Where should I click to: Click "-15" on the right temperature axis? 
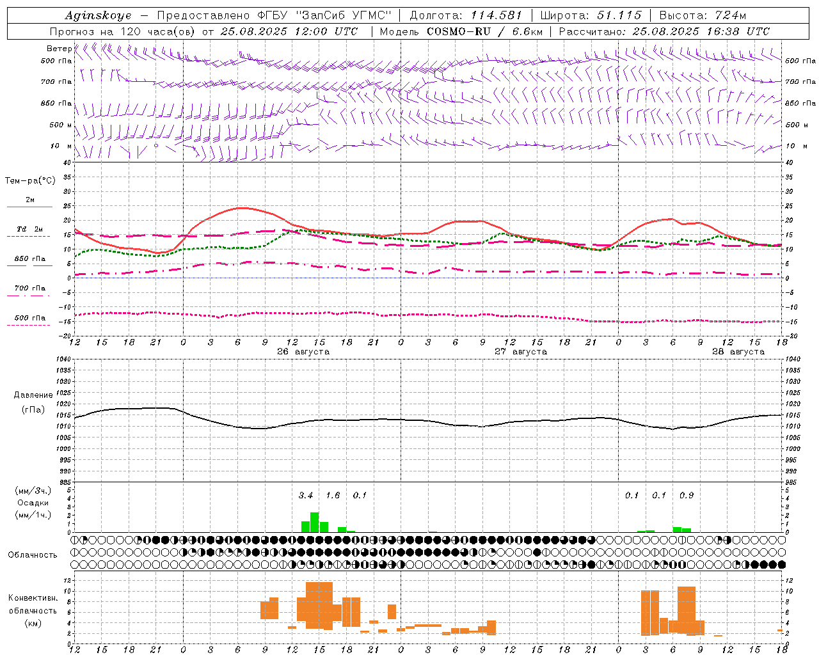click(x=791, y=322)
